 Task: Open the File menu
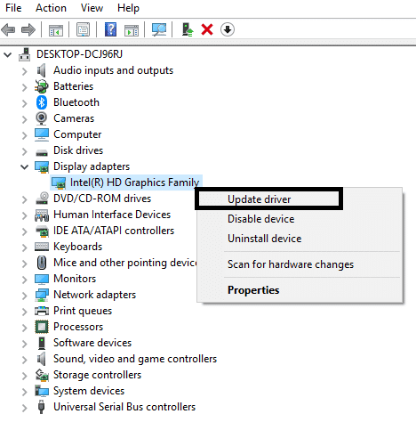point(13,8)
